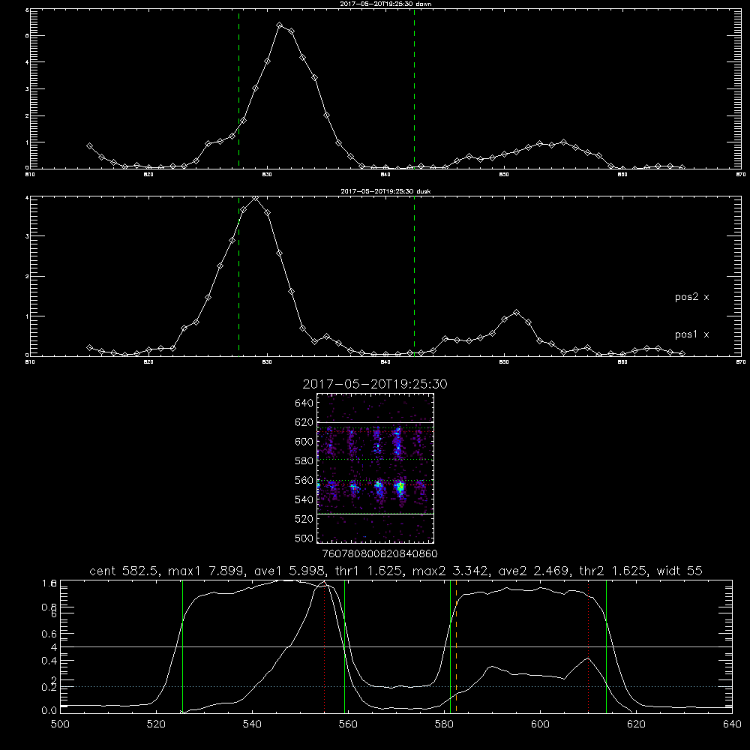Click the brightest green spot in the spectral image
Screen dimensions: 750x750
[x=400, y=488]
